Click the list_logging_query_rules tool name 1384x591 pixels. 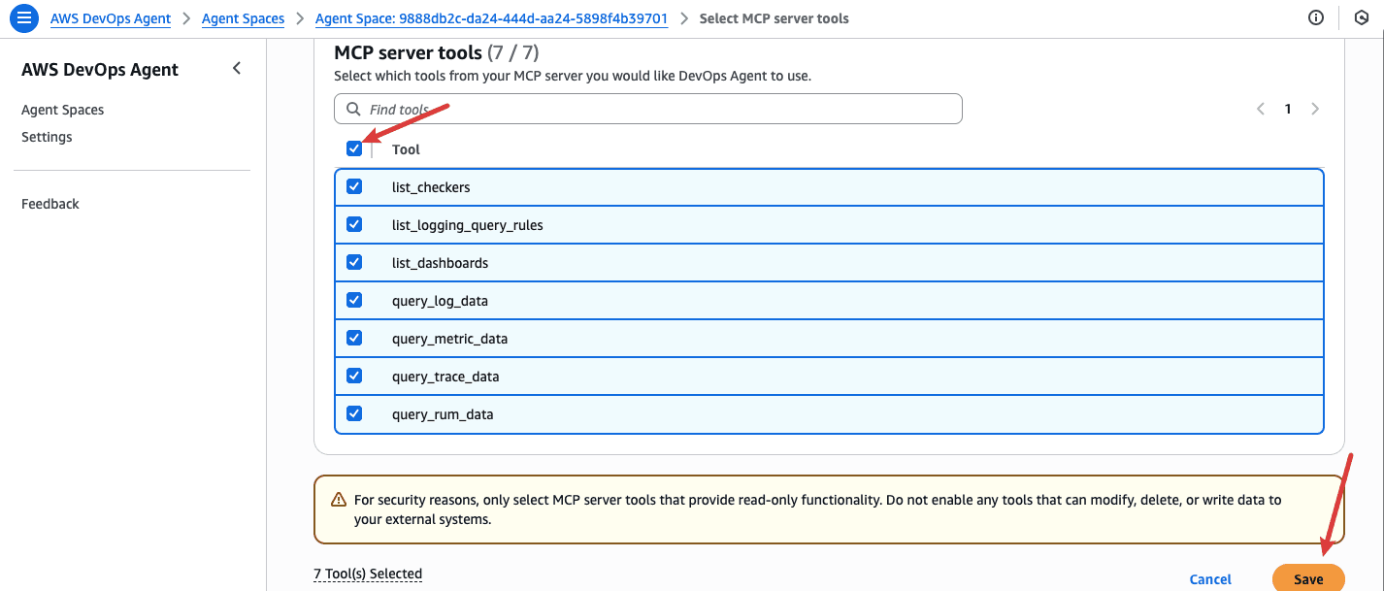point(468,225)
